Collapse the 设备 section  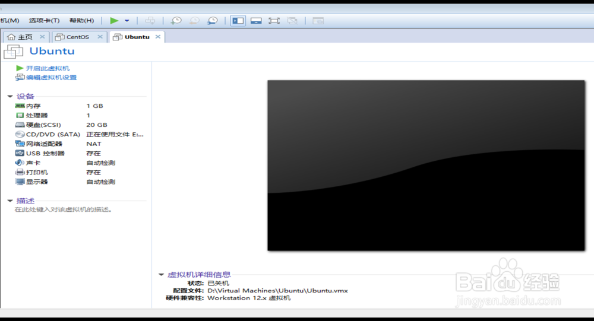pos(10,96)
